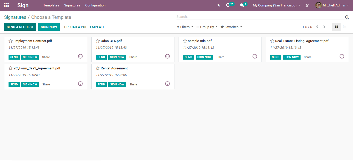Open the conversations chat icon

click(242, 5)
